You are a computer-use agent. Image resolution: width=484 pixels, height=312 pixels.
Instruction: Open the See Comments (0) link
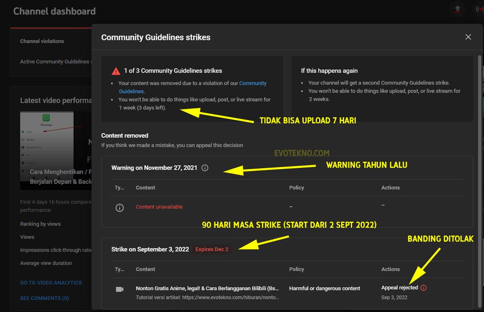tap(44, 298)
